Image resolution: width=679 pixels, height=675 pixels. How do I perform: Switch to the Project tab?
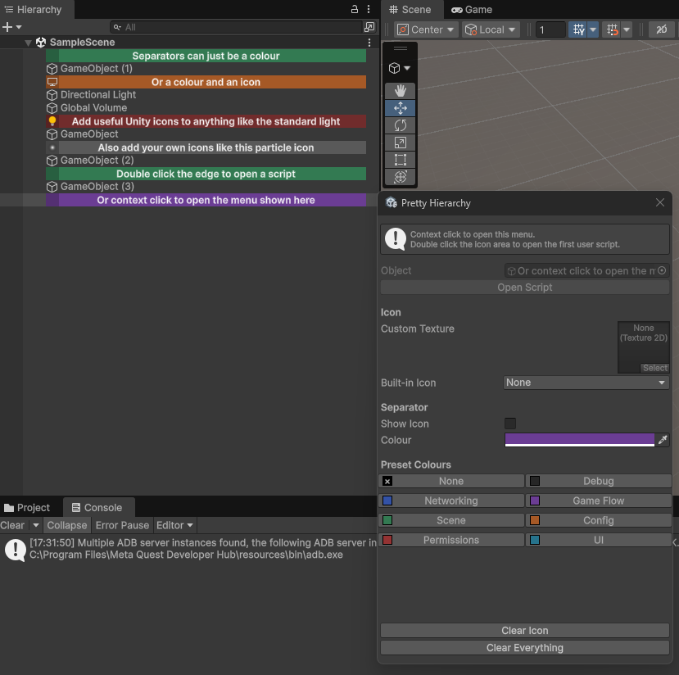tap(27, 507)
